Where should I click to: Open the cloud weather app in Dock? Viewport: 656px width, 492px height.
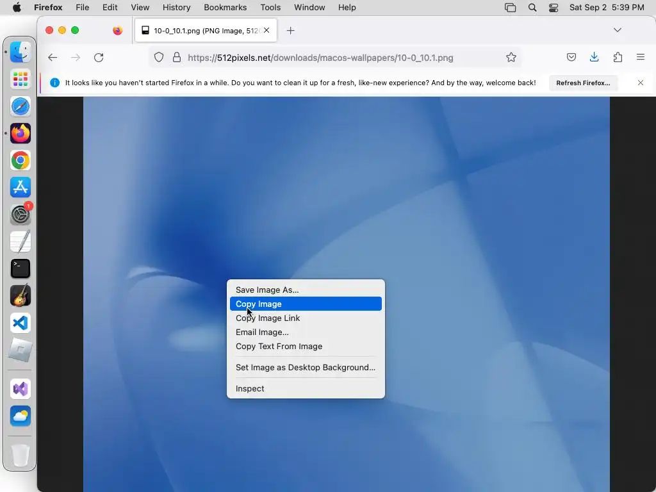pos(20,416)
